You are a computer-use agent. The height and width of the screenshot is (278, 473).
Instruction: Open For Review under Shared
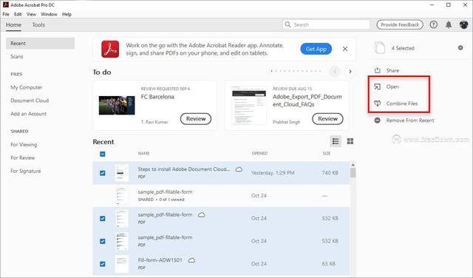[23, 157]
